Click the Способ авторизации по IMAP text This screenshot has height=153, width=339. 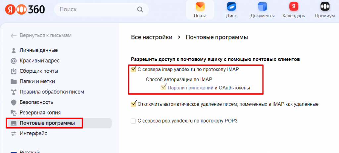coord(179,79)
